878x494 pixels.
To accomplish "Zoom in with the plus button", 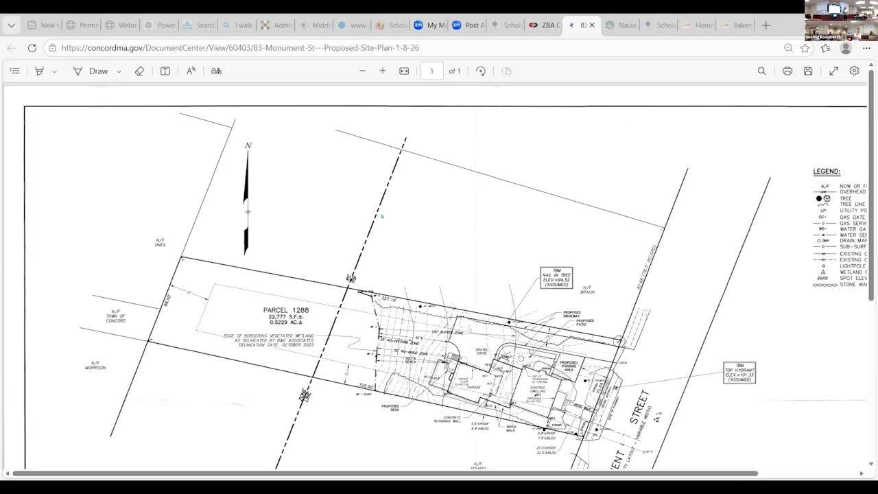I will tap(383, 71).
